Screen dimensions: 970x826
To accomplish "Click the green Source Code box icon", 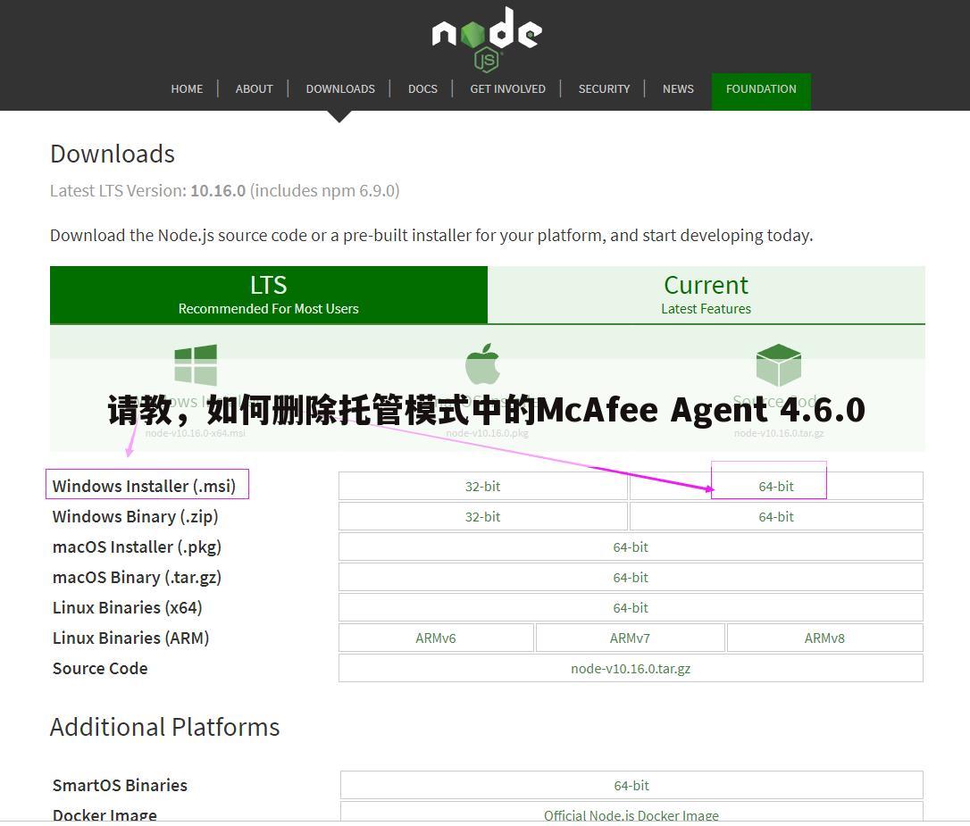I will click(778, 364).
